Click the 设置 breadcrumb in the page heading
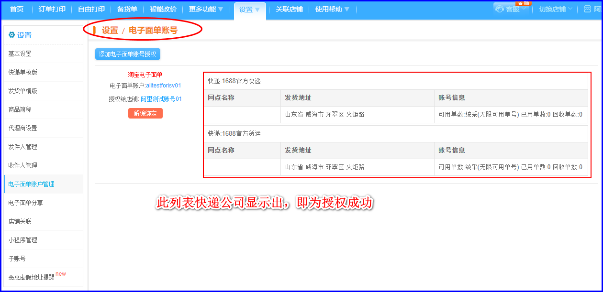603x292 pixels. (x=110, y=30)
